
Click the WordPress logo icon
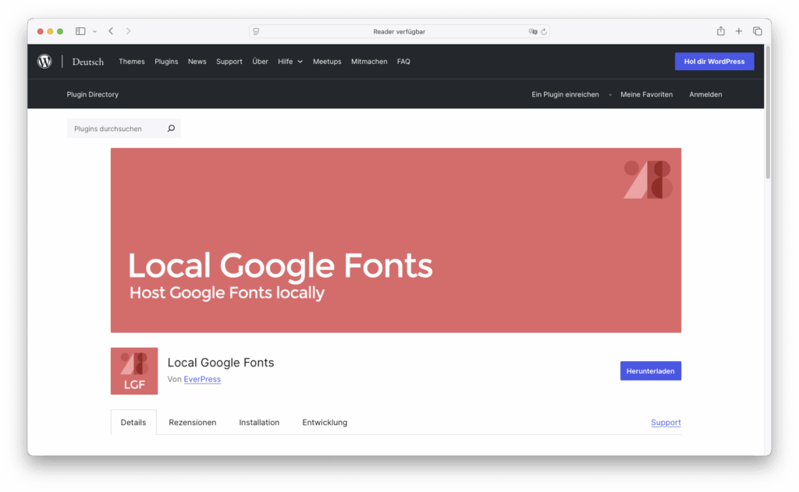[44, 62]
